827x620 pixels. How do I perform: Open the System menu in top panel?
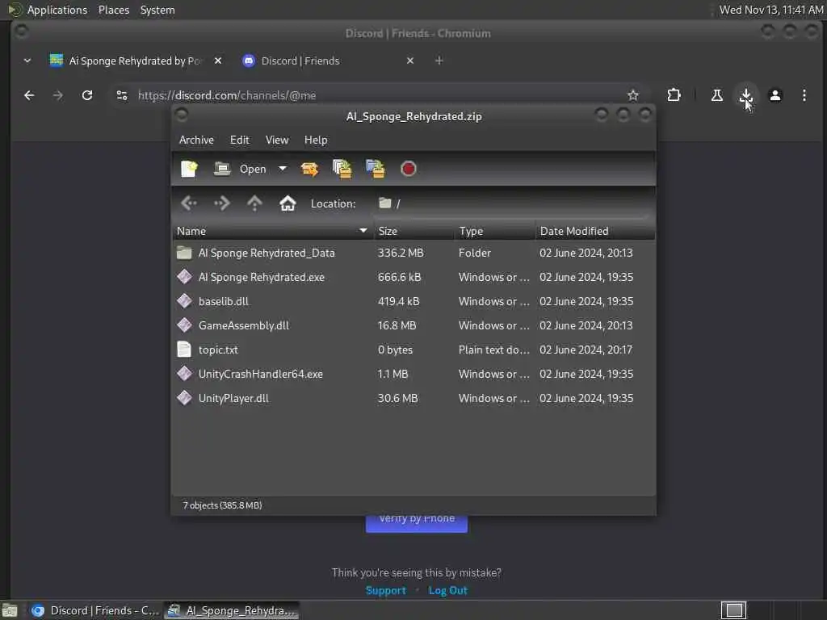point(157,10)
